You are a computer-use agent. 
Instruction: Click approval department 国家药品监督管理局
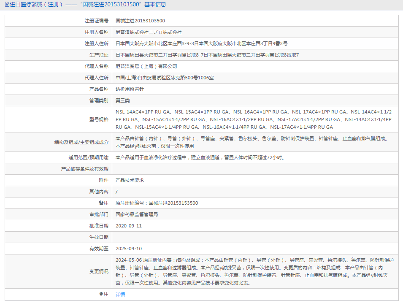(x=137, y=214)
